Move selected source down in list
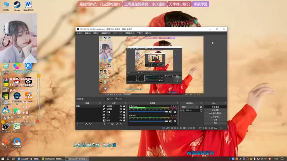This screenshot has height=161, width=287. tap(121, 124)
